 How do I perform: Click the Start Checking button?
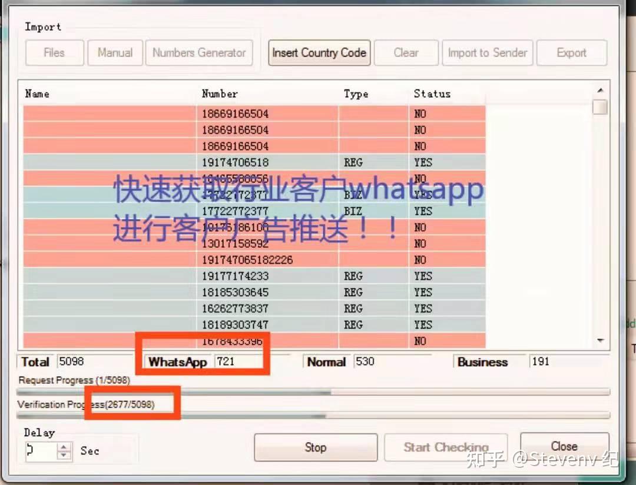[x=446, y=447]
